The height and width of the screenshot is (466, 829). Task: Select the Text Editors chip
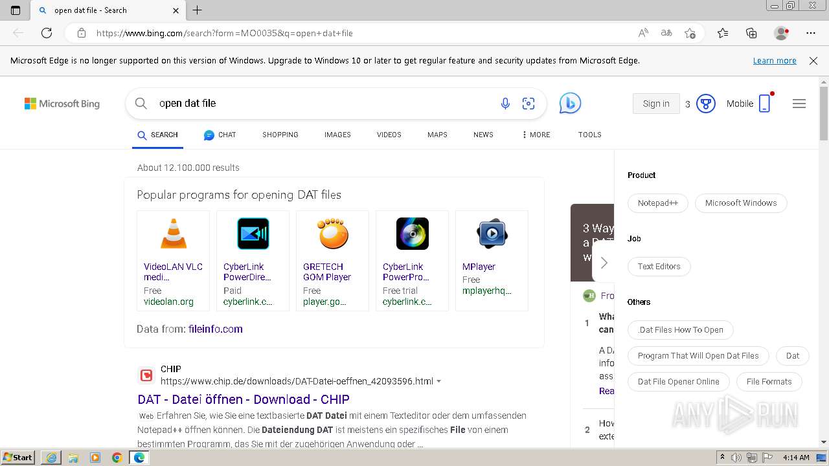pyautogui.click(x=659, y=266)
